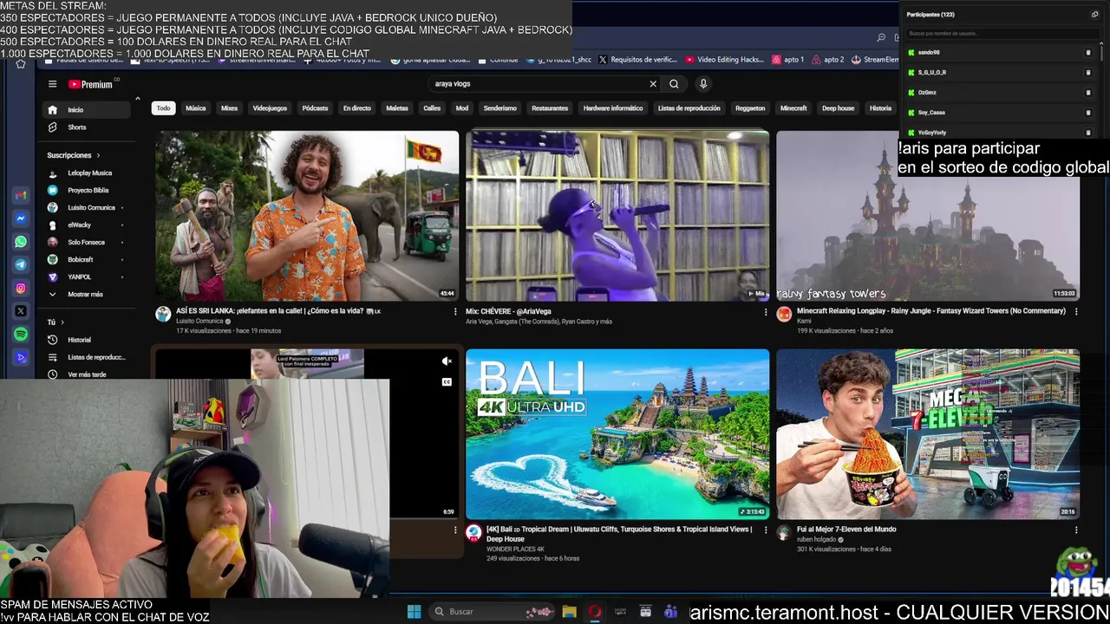Go to Inicio in YouTube sidebar

pyautogui.click(x=88, y=110)
